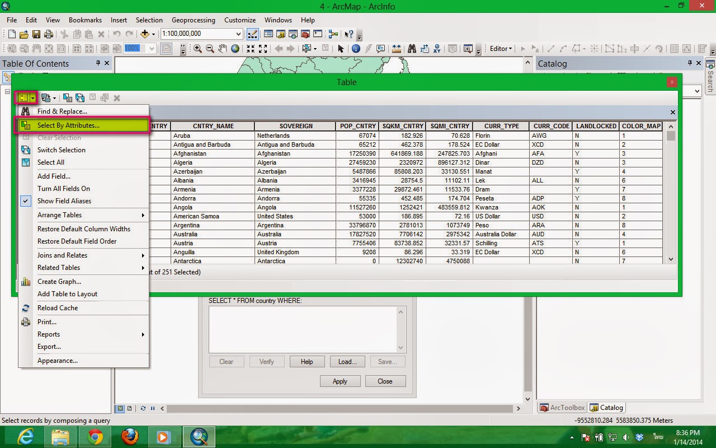Open File Explorer from the taskbar
Screen dimensions: 716x448
60,436
